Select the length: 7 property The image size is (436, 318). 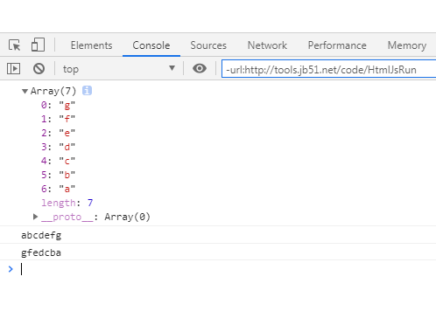[67, 203]
